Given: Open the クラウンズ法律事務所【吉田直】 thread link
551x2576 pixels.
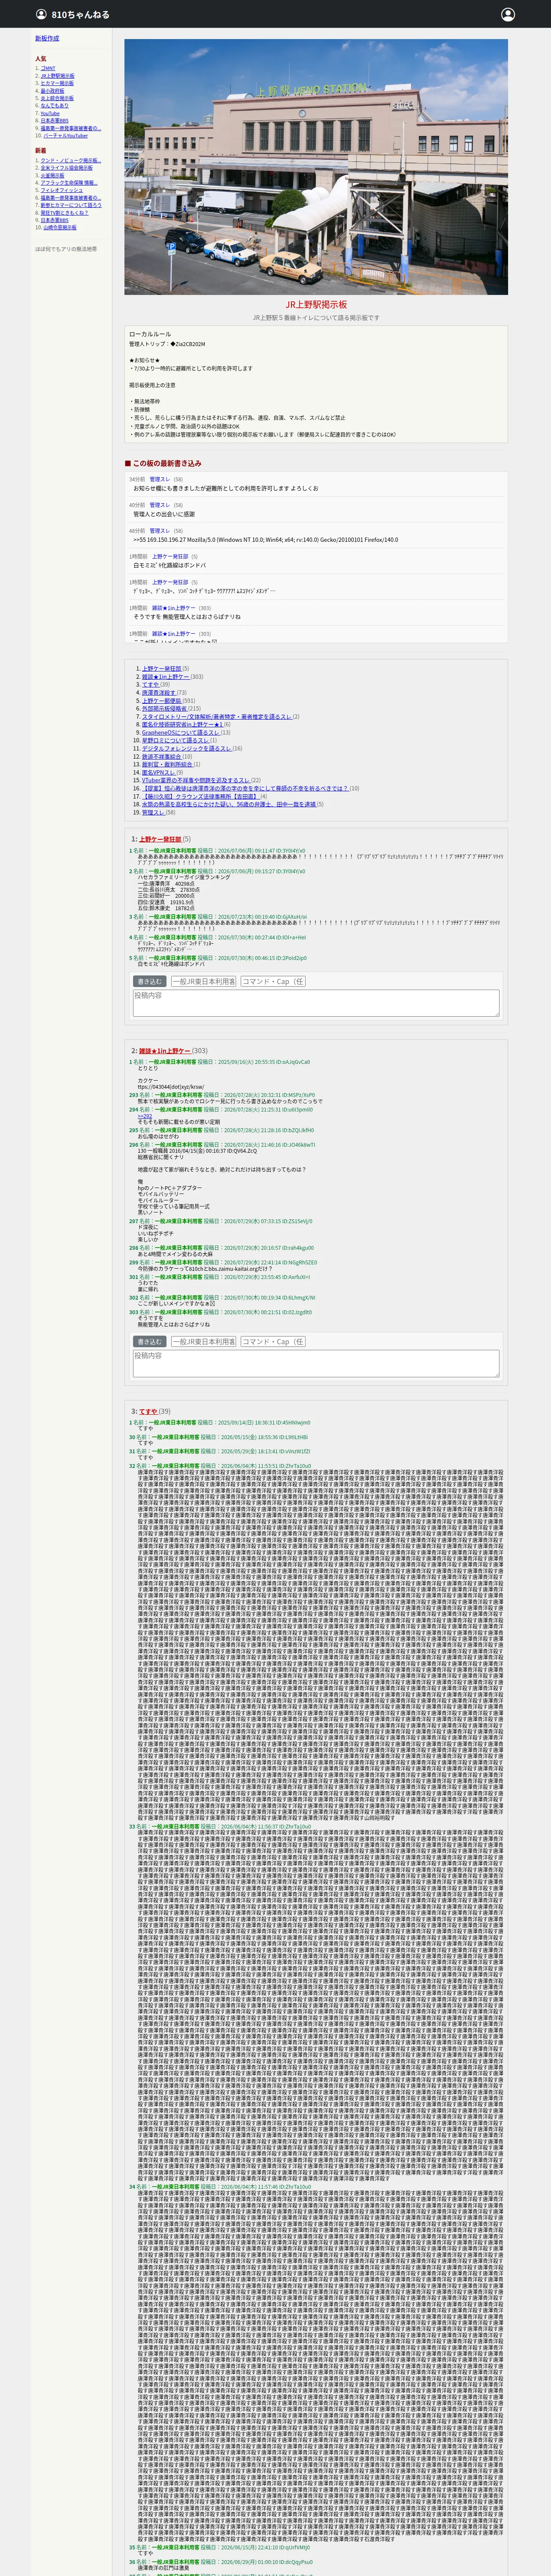Looking at the screenshot, I should (x=201, y=797).
